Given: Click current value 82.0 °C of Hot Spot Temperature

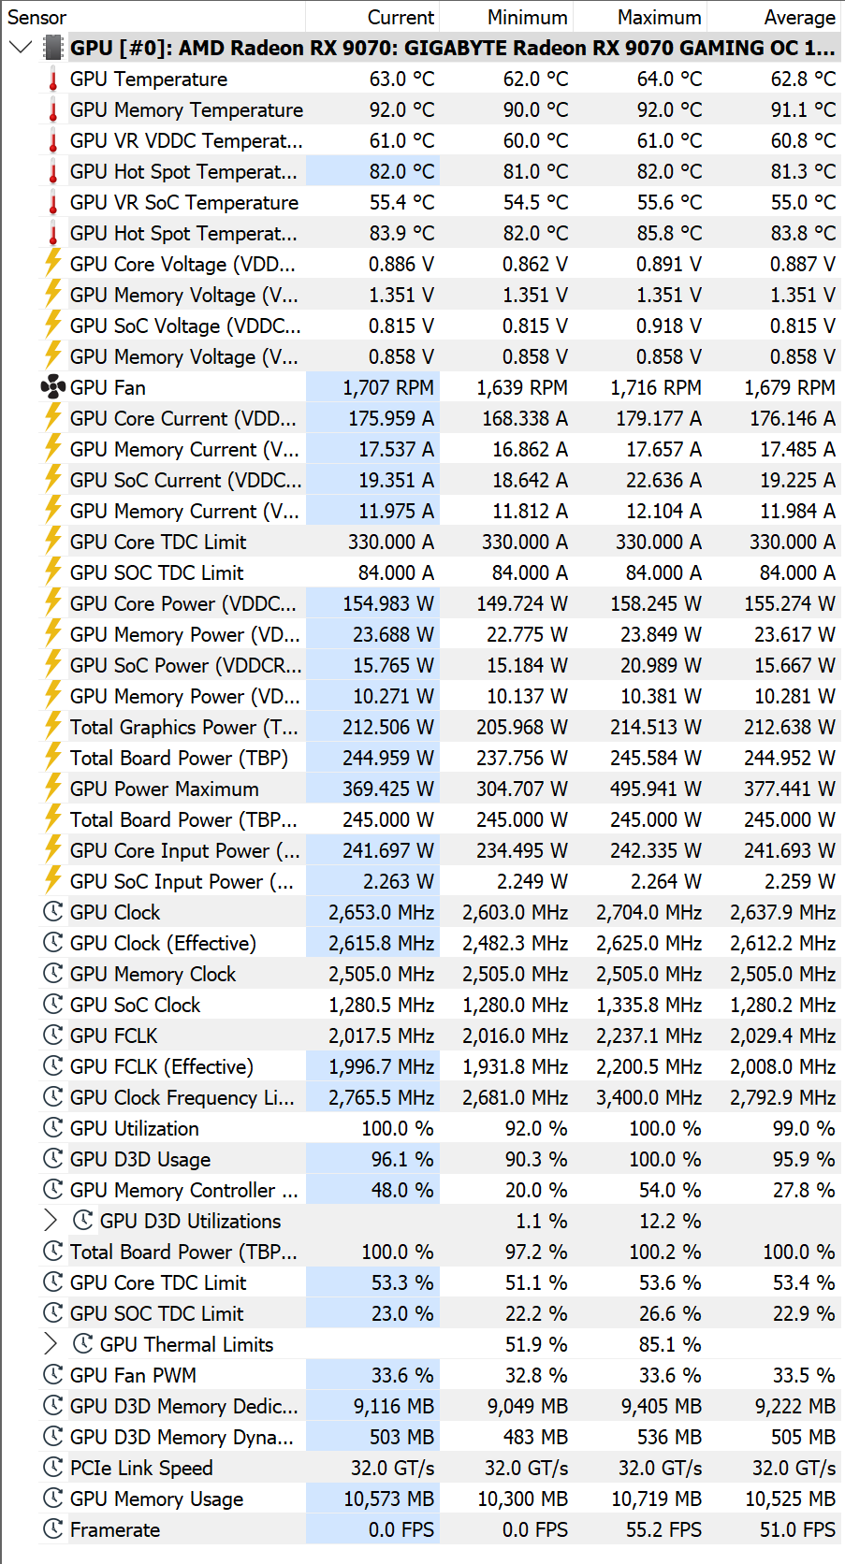Looking at the screenshot, I should [401, 172].
